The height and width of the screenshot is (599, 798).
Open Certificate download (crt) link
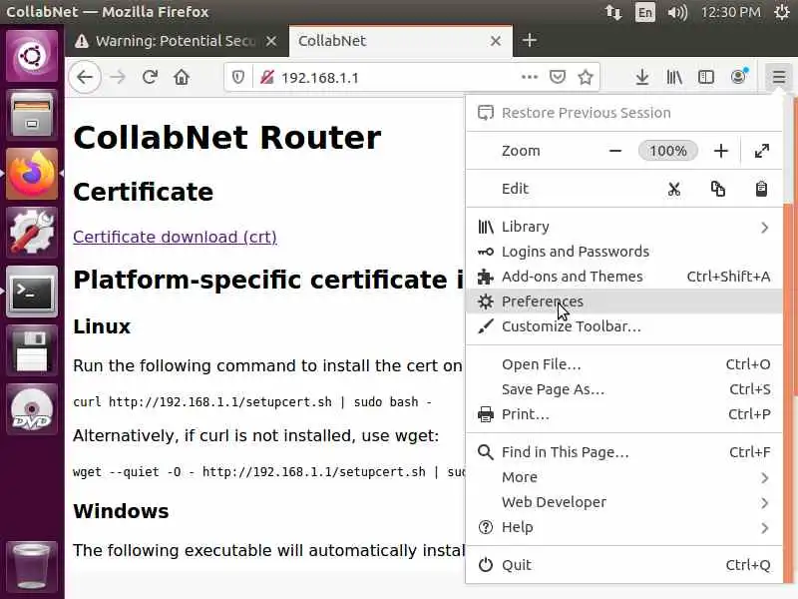[x=175, y=237]
